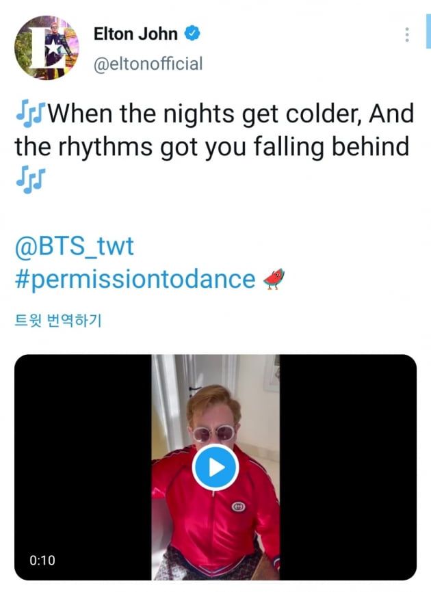Play the video with the blue play button
Screen dimensions: 431x592
[215, 468]
